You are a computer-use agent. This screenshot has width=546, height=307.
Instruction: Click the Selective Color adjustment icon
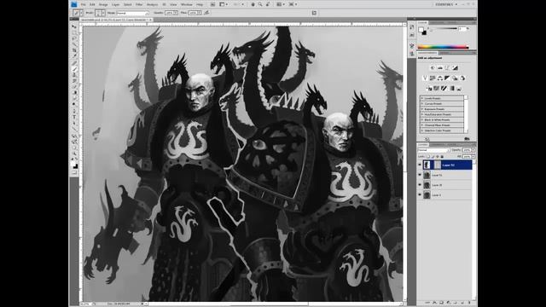click(x=459, y=89)
